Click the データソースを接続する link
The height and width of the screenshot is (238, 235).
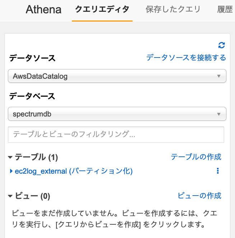[x=186, y=58]
